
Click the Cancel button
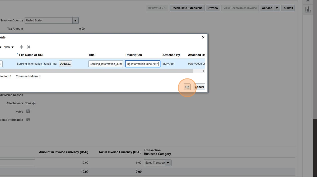click(x=199, y=87)
